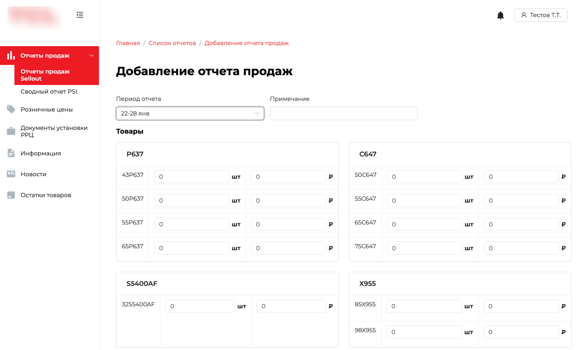Click the Примечание input field
Viewport: 588px width, 350px height.
coord(343,113)
